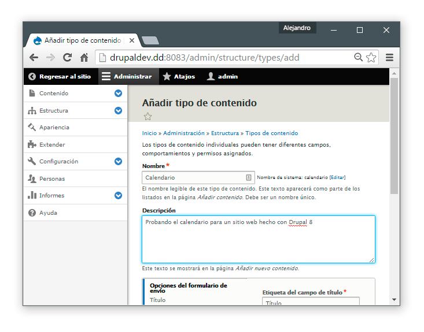Follow the Tipos de contenido breadcrumb link
Screen dimensions: 424x332
tap(272, 133)
